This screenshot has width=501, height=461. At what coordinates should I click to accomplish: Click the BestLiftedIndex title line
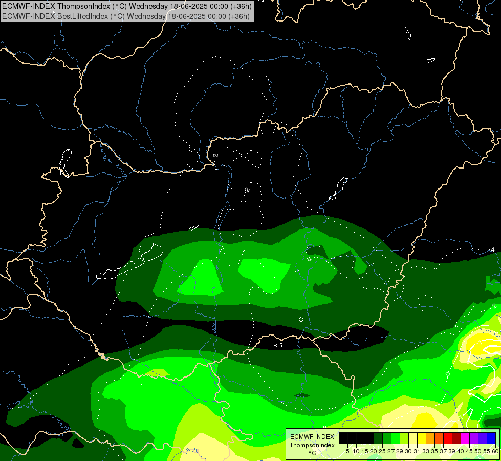click(126, 16)
